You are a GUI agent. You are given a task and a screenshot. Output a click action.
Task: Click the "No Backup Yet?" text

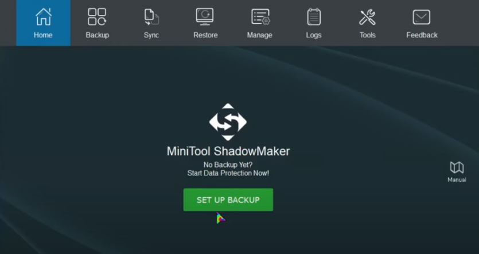tap(228, 165)
